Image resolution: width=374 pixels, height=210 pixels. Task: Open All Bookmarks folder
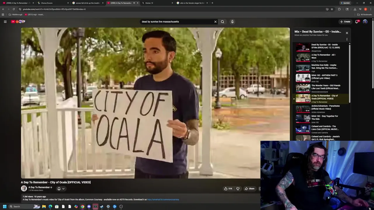(x=364, y=15)
